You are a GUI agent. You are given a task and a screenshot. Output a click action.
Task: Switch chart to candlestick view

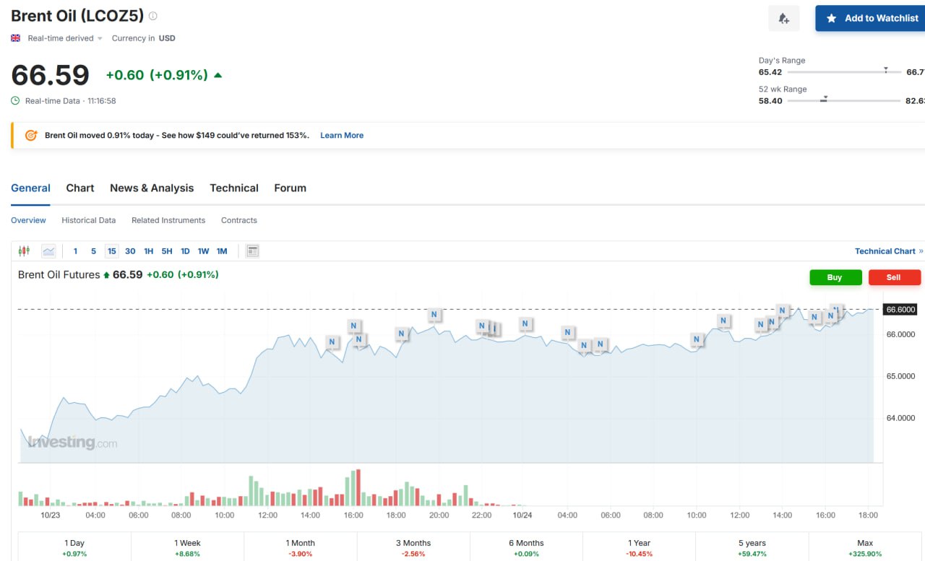pyautogui.click(x=24, y=251)
